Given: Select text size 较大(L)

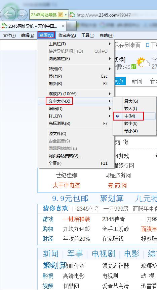Looking at the screenshot, I should click(134, 109).
